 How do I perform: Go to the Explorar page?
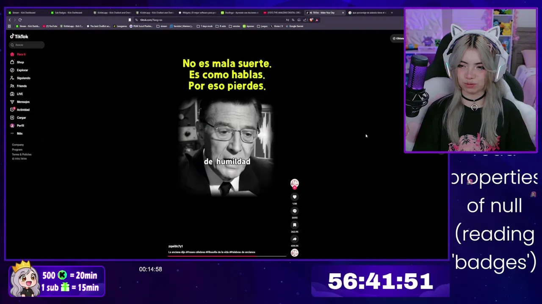19,70
